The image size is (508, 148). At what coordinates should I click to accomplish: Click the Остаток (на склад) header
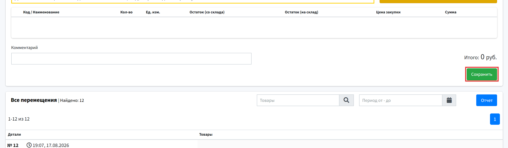(x=302, y=12)
